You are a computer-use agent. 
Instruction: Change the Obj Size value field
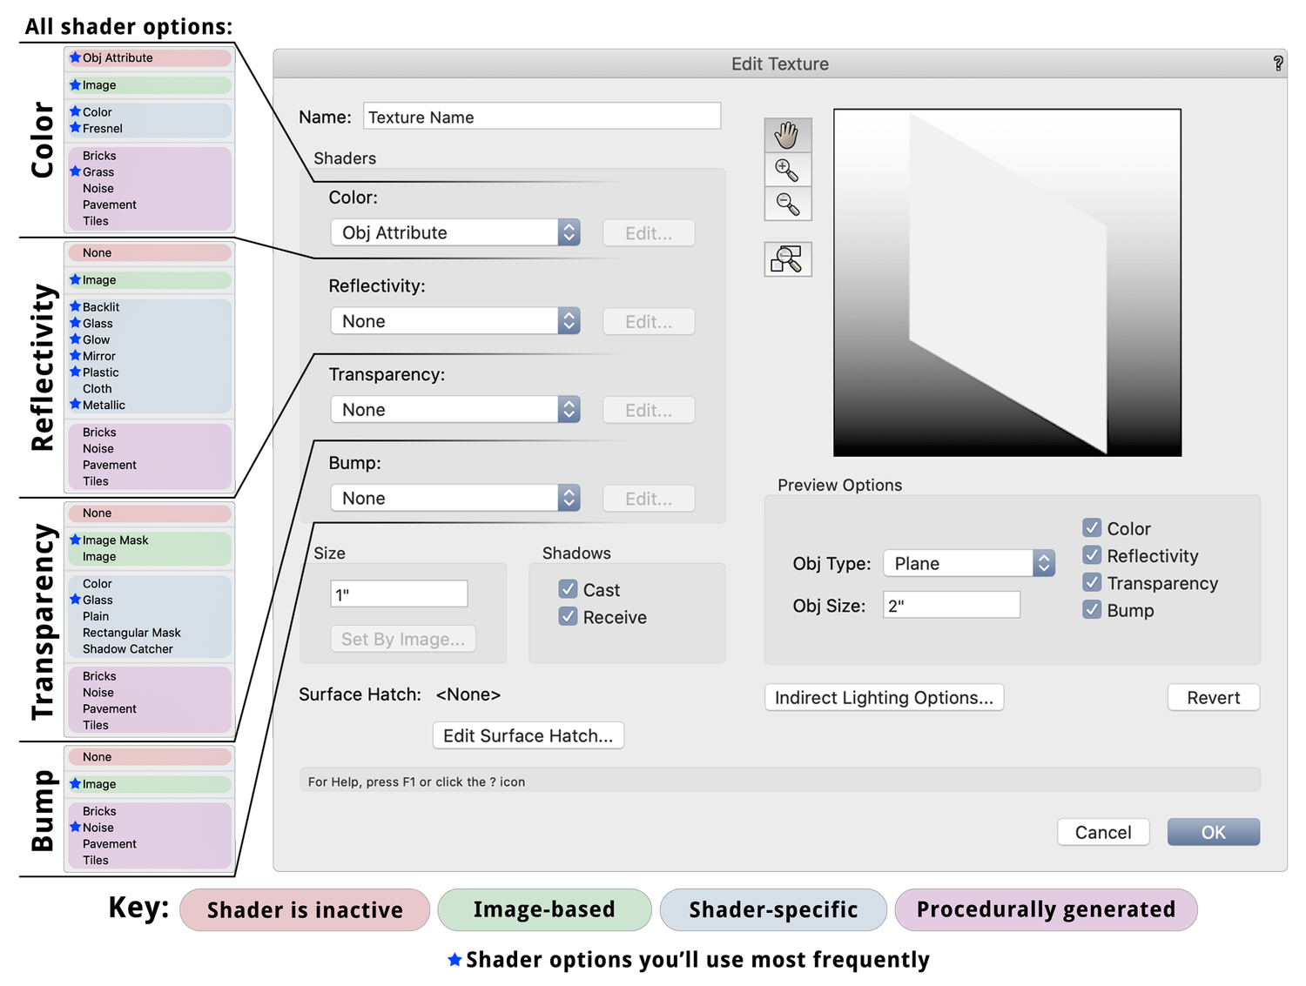pos(951,604)
